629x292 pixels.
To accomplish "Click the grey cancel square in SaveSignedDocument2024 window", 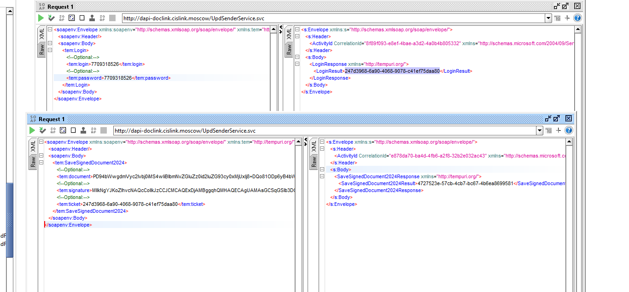I will [104, 131].
